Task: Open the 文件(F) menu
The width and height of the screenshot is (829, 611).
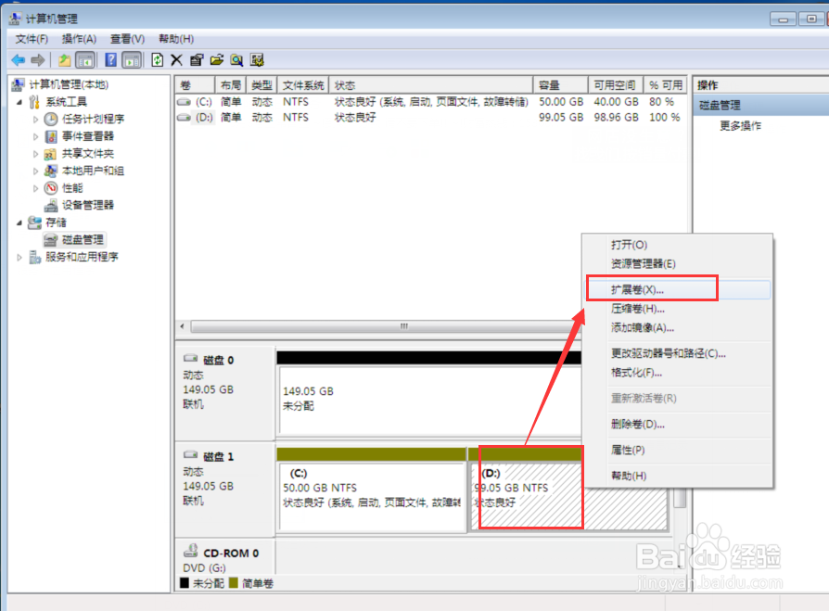Action: tap(32, 39)
